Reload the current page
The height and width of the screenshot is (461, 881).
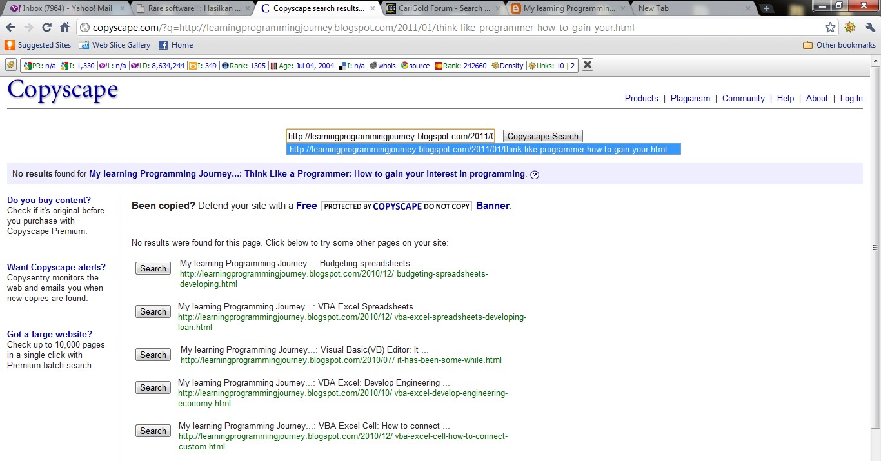tap(47, 28)
